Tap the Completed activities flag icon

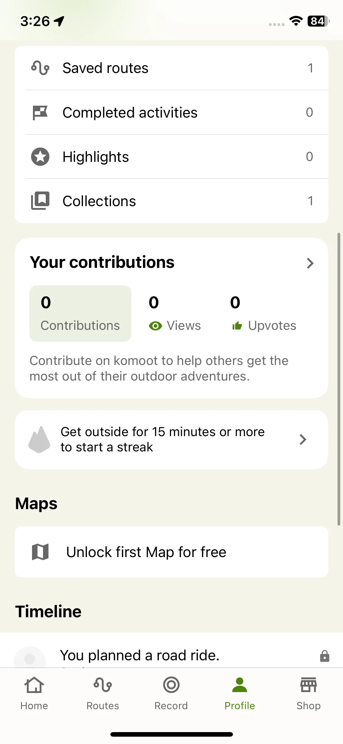tap(40, 113)
